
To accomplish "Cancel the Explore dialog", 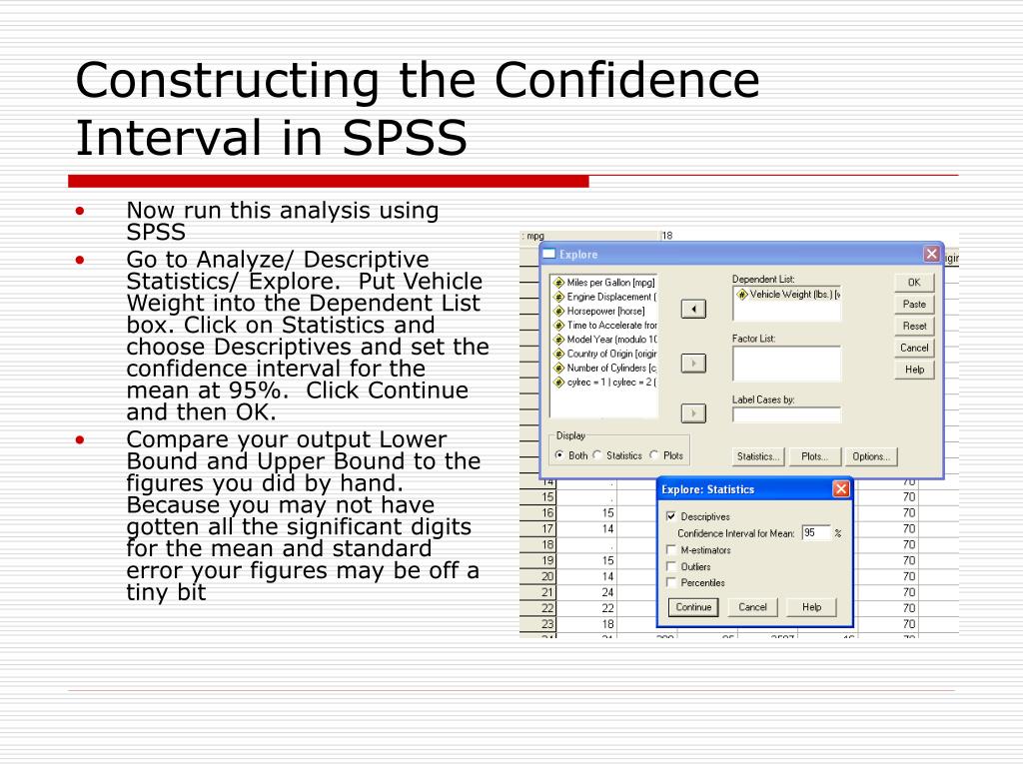I will 914,348.
